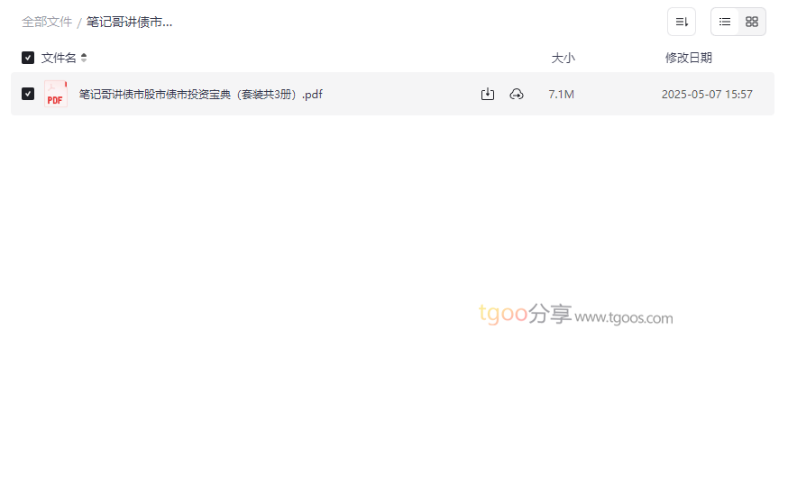Click the 修改日期 column header
The height and width of the screenshot is (485, 788).
click(x=688, y=58)
